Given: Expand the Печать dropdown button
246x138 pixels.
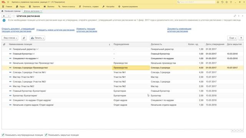Looking at the screenshot, I should tap(37, 38).
